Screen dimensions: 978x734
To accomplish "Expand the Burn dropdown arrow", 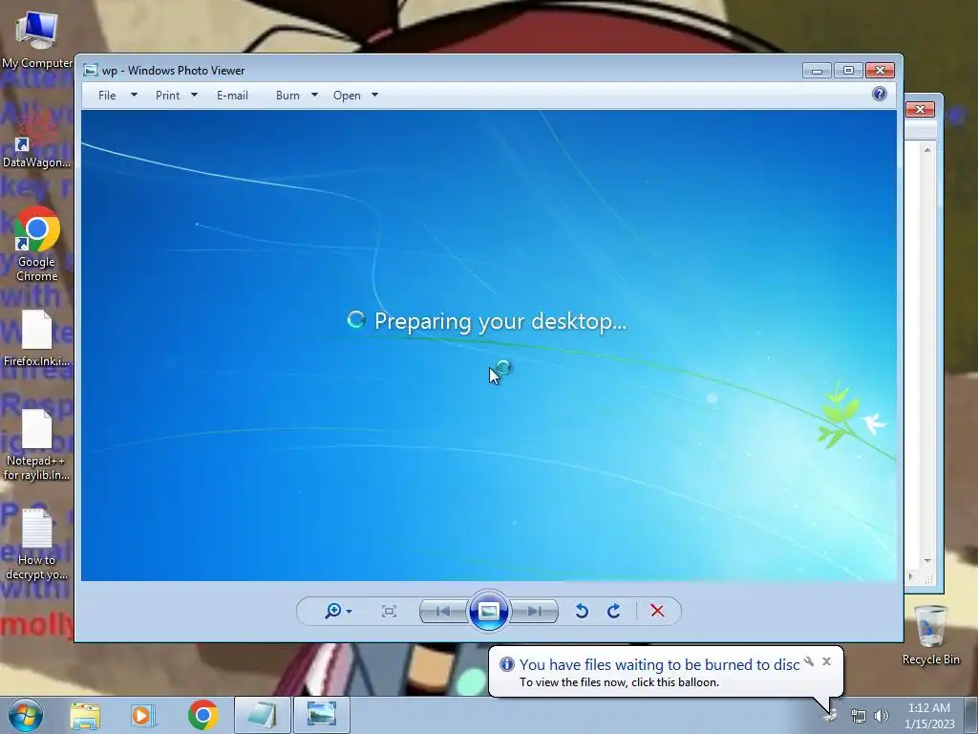I will pyautogui.click(x=314, y=95).
